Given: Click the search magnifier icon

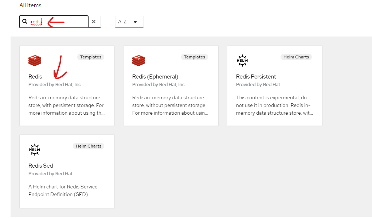Looking at the screenshot, I should pyautogui.click(x=25, y=22).
